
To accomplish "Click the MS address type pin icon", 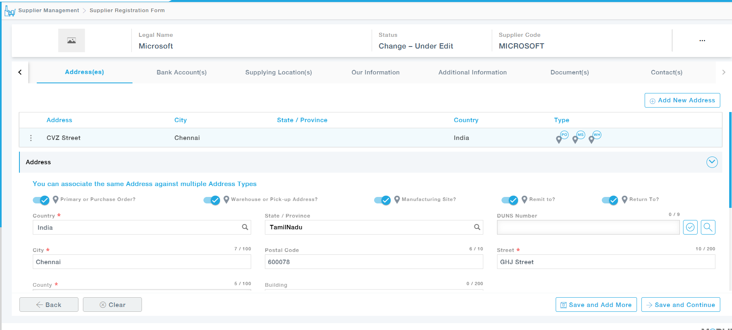I will pyautogui.click(x=578, y=137).
